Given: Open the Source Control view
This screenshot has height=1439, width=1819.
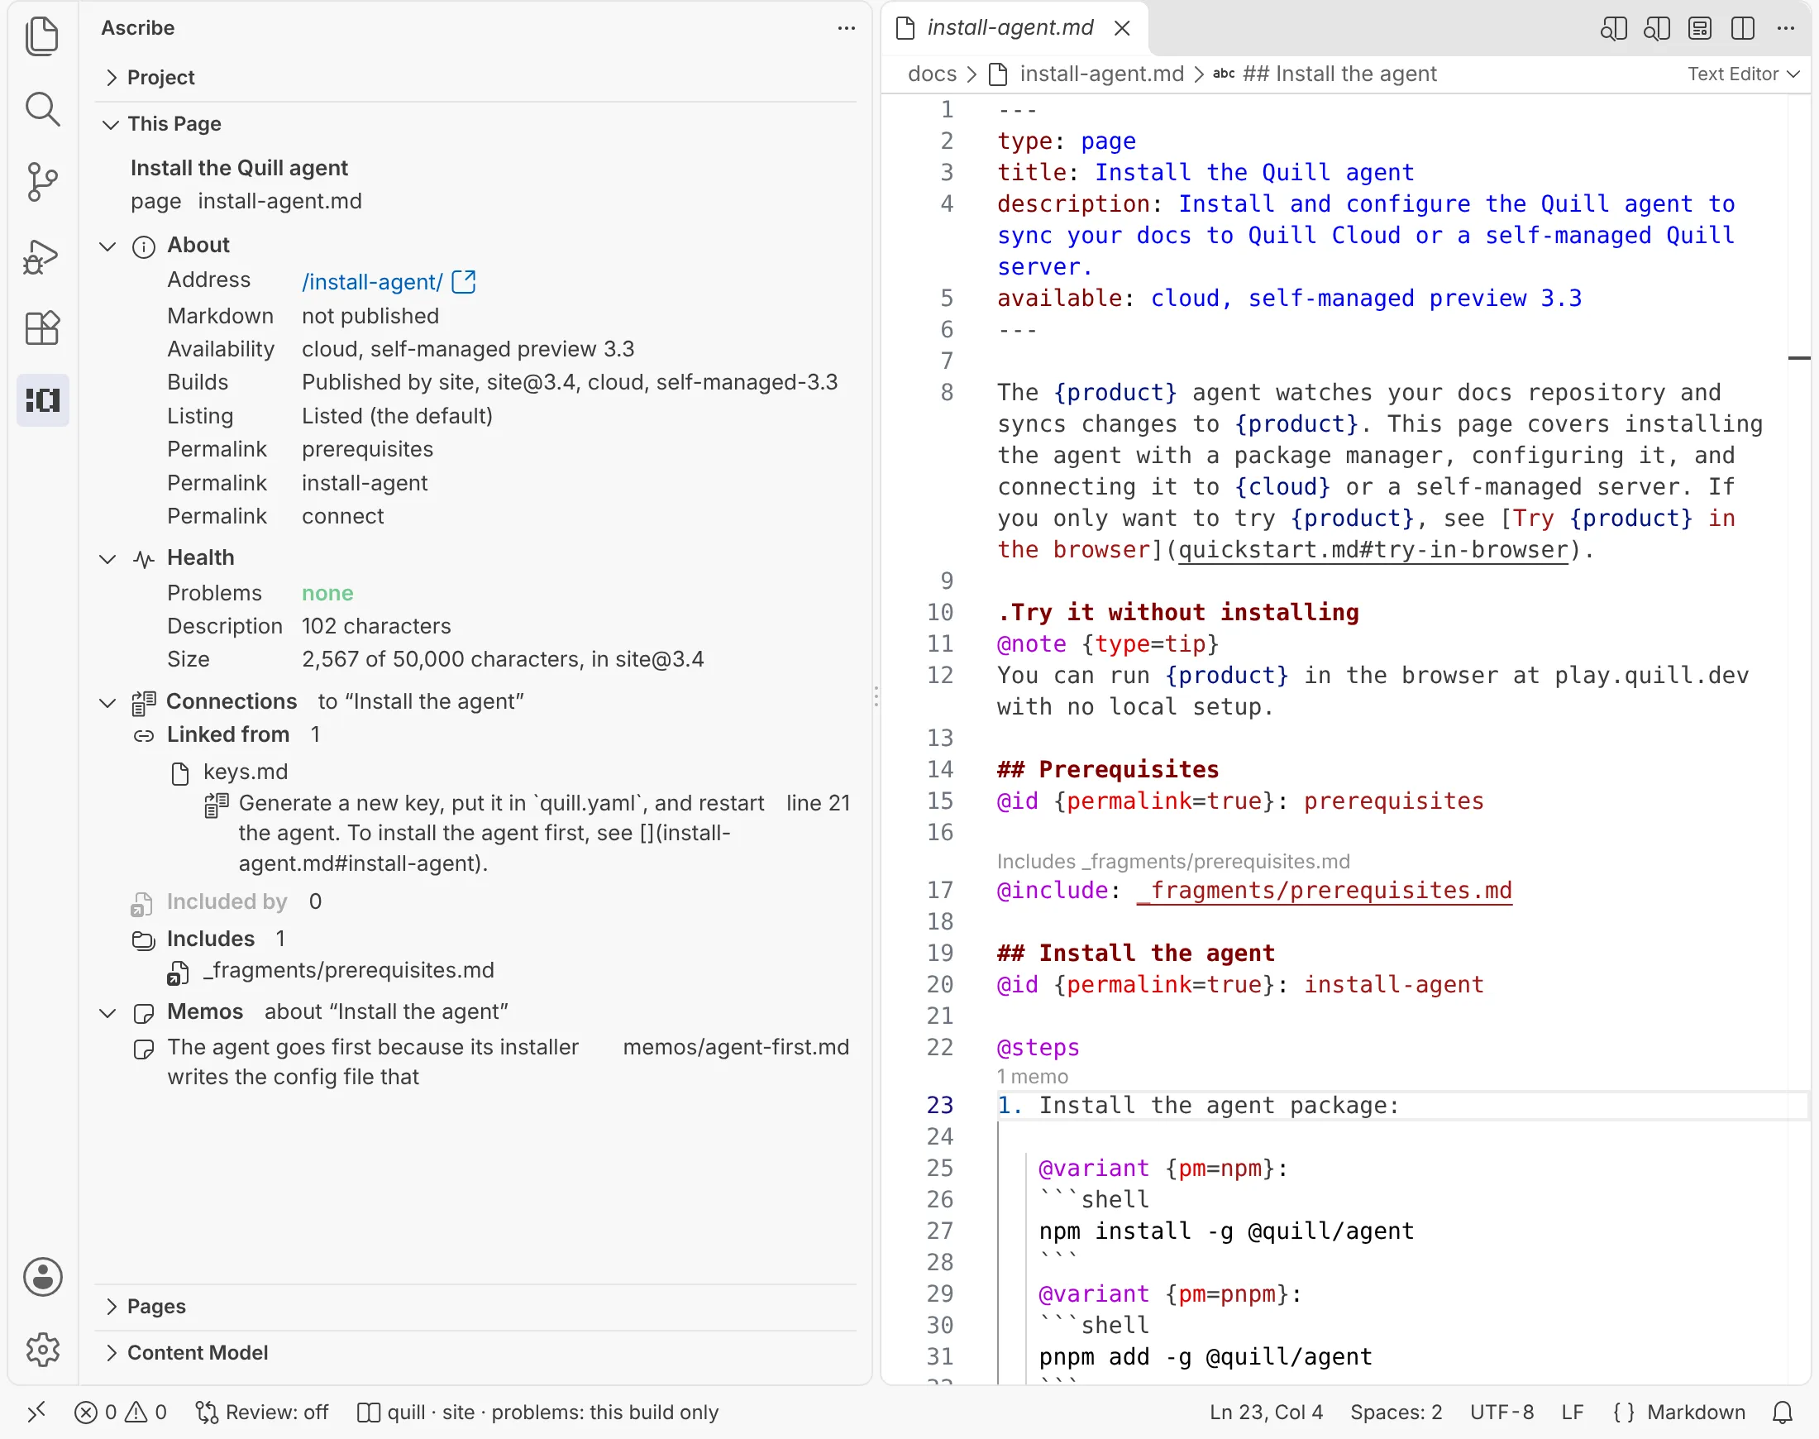Looking at the screenshot, I should tap(42, 182).
